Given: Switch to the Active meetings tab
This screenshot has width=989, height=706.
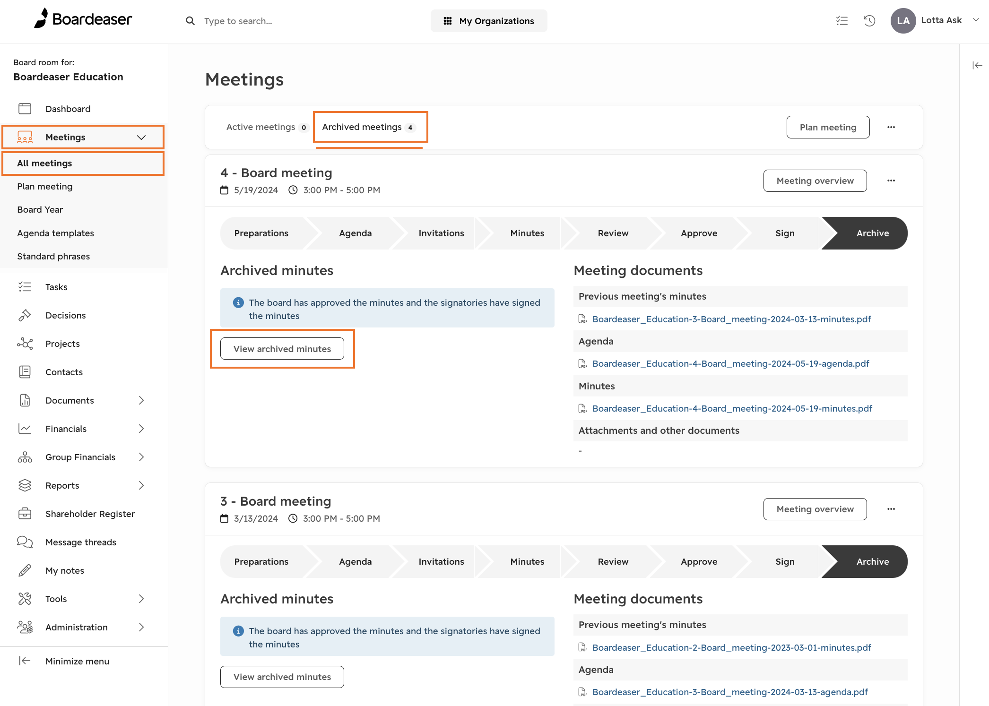Looking at the screenshot, I should pyautogui.click(x=267, y=127).
